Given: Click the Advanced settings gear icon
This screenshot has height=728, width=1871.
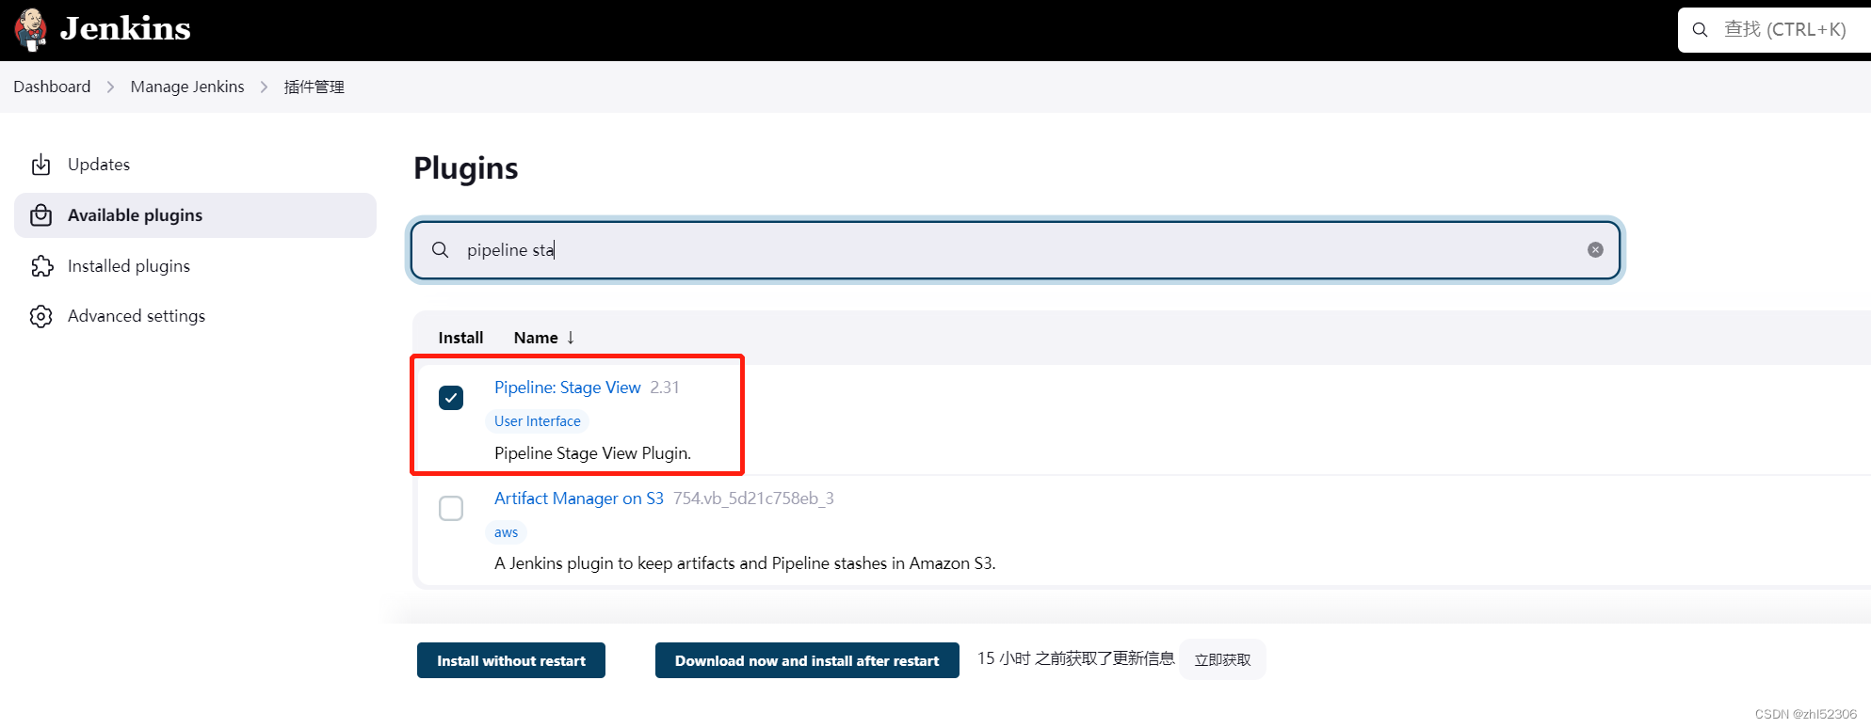Looking at the screenshot, I should click(x=41, y=316).
